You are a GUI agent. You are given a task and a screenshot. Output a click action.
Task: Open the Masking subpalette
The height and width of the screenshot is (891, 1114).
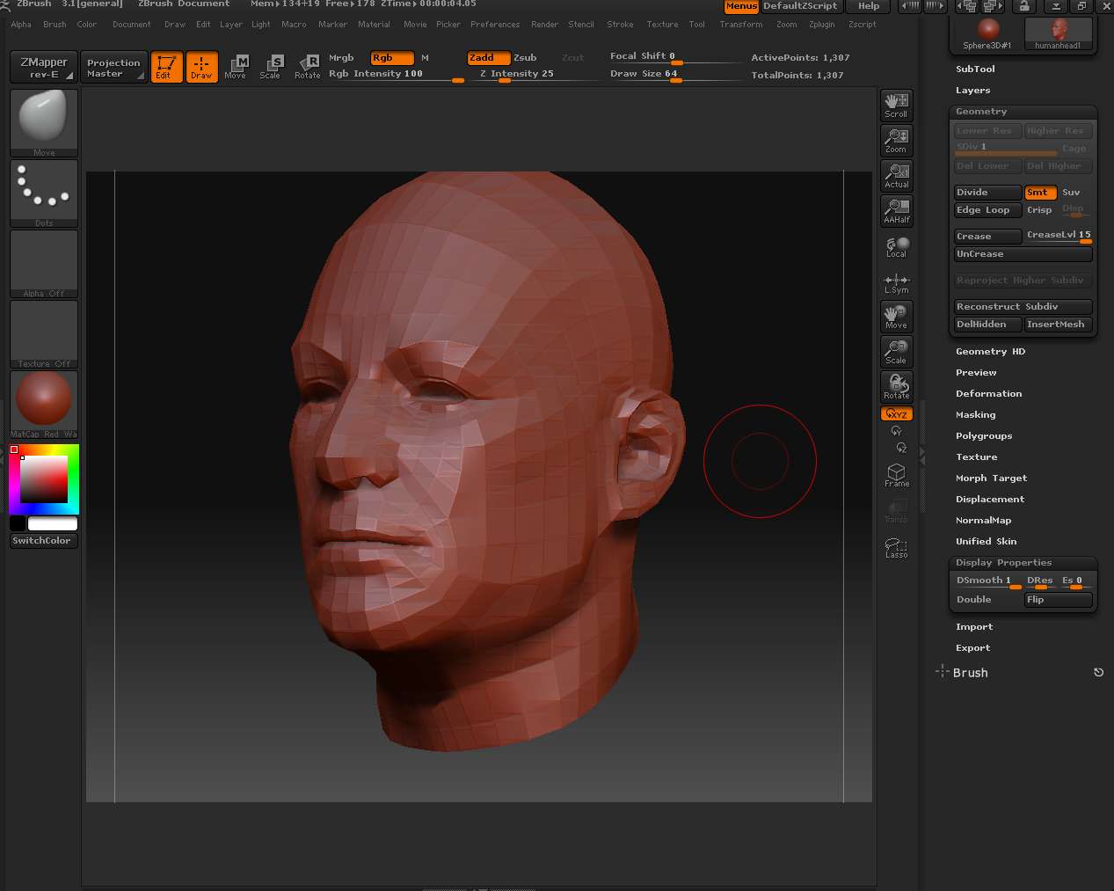975,414
